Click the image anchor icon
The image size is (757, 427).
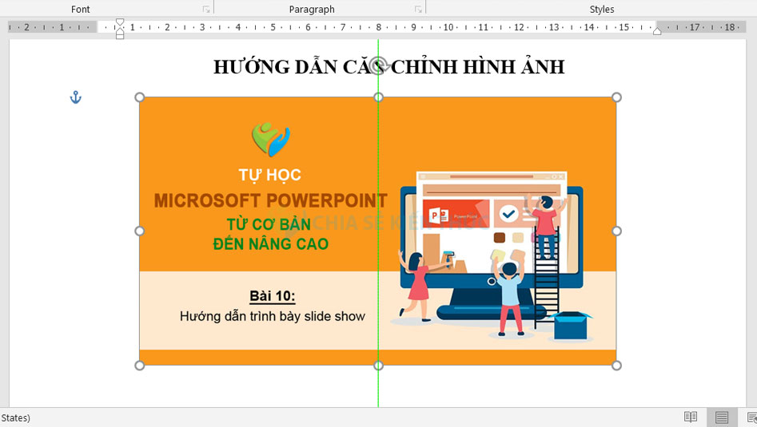click(x=76, y=97)
